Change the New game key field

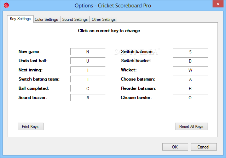click(88, 52)
